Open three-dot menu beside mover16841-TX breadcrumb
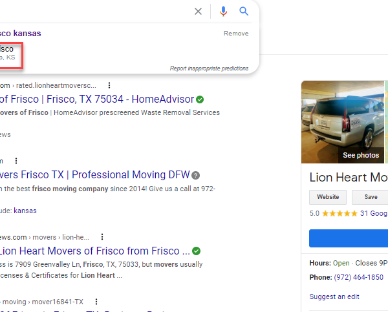 pos(96,302)
